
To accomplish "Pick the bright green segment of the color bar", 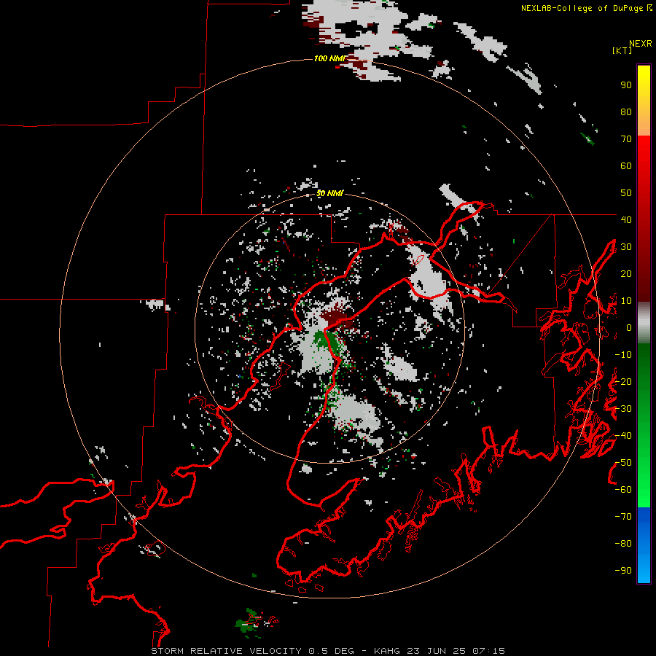I will pos(644,490).
